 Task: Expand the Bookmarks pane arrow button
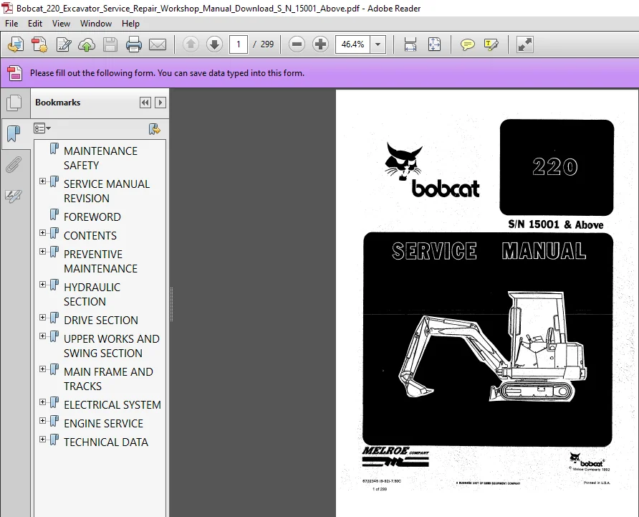[x=160, y=103]
